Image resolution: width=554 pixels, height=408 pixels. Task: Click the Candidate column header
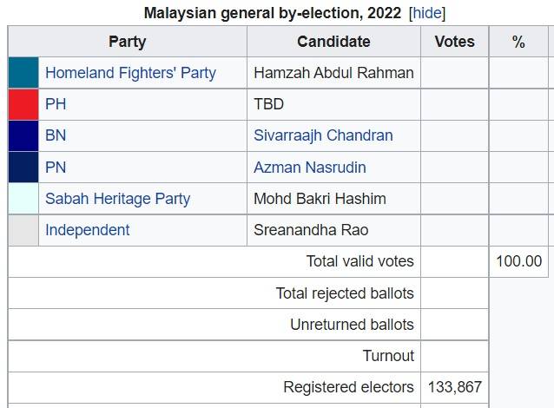[x=333, y=42]
